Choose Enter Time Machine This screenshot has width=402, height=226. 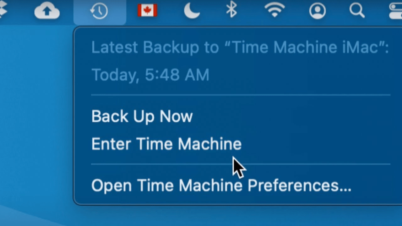point(166,144)
